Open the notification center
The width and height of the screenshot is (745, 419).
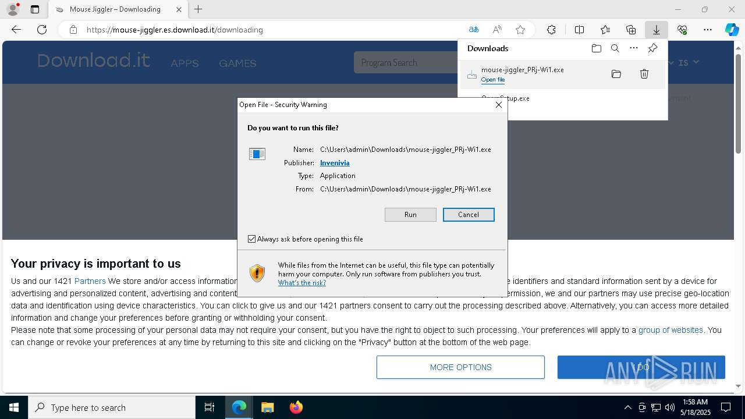726,407
